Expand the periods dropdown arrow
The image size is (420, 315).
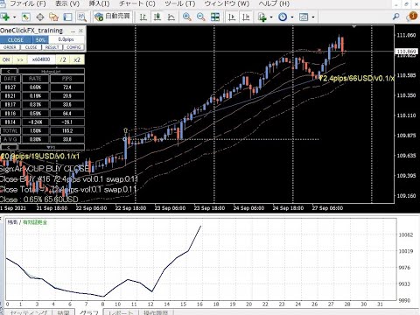292,17
